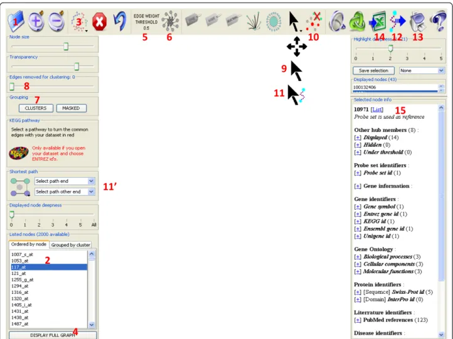
Task: Open the List link beside 10971
Action: (377, 109)
